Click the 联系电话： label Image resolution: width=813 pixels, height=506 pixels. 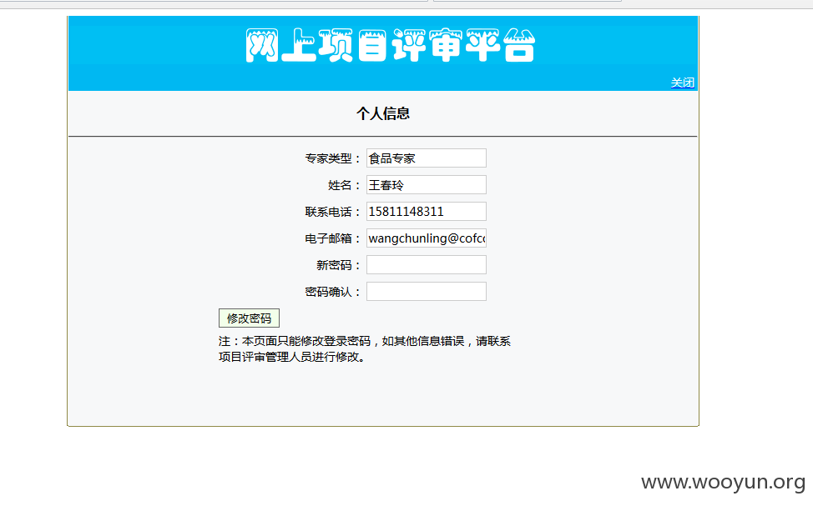333,212
